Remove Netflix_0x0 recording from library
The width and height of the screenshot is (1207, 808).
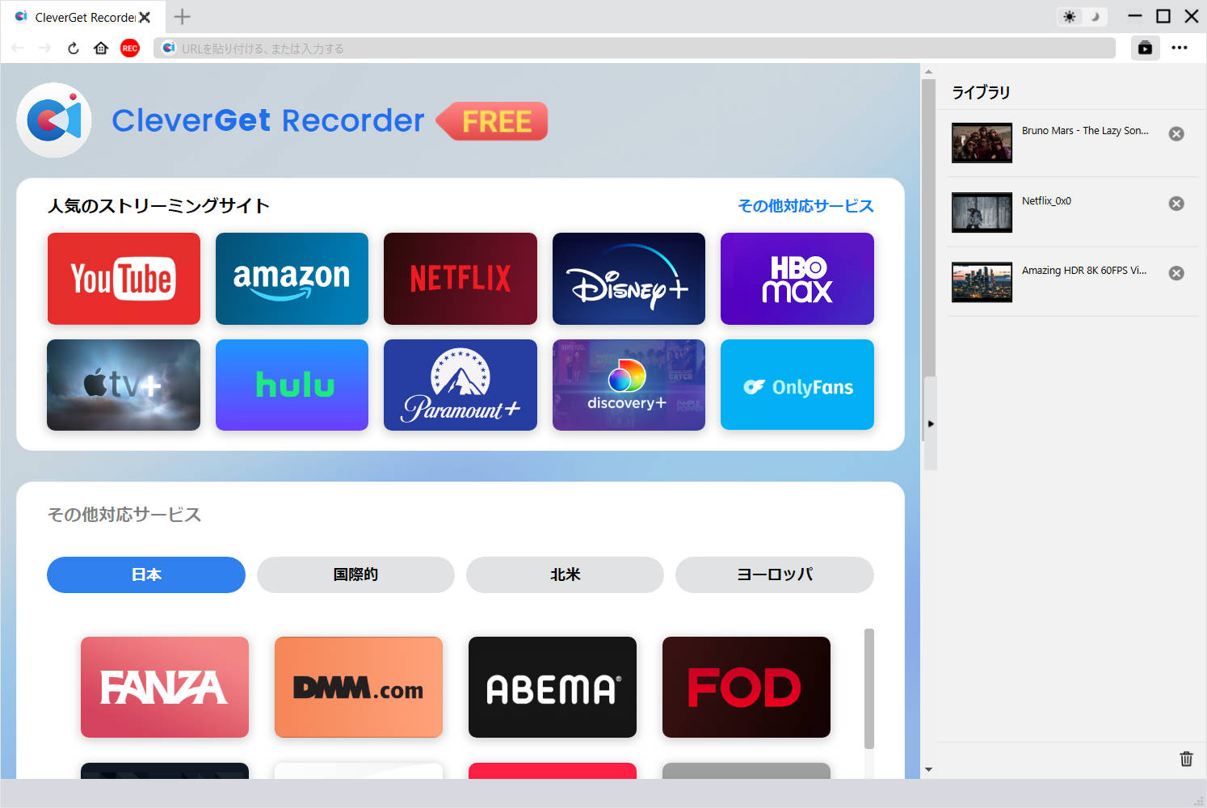1176,204
